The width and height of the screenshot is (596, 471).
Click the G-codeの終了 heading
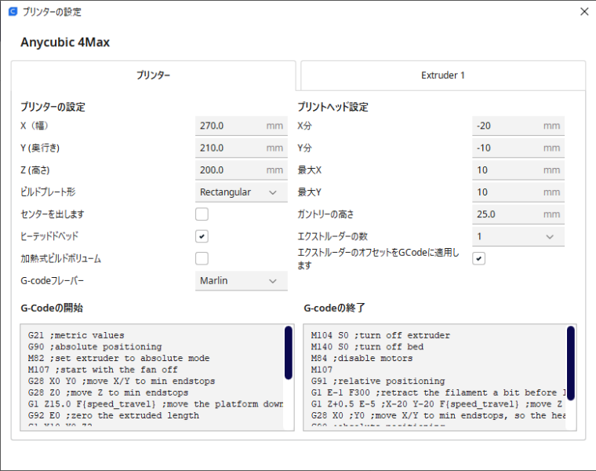point(335,308)
